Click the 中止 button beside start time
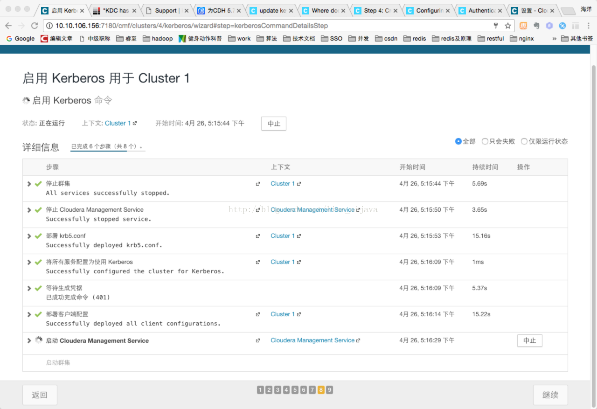Viewport: 597px width, 409px height. [x=274, y=124]
